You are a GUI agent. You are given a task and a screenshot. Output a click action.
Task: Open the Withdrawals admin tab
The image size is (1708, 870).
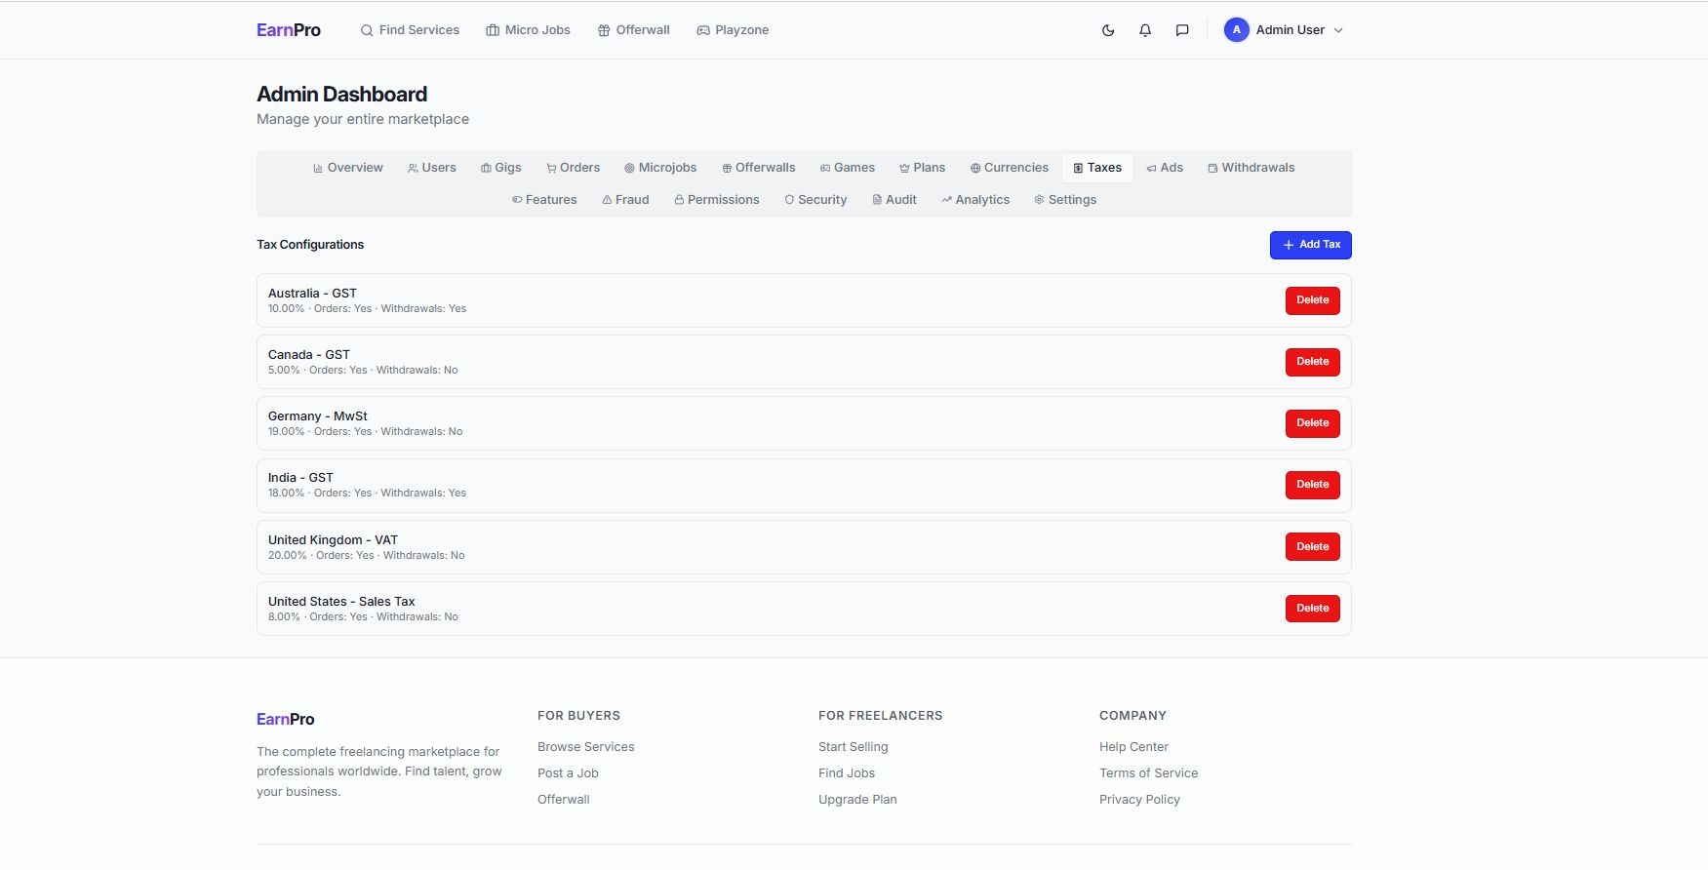click(x=1251, y=168)
